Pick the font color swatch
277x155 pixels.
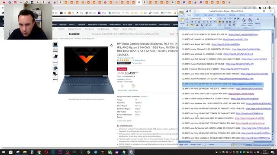coord(197,25)
